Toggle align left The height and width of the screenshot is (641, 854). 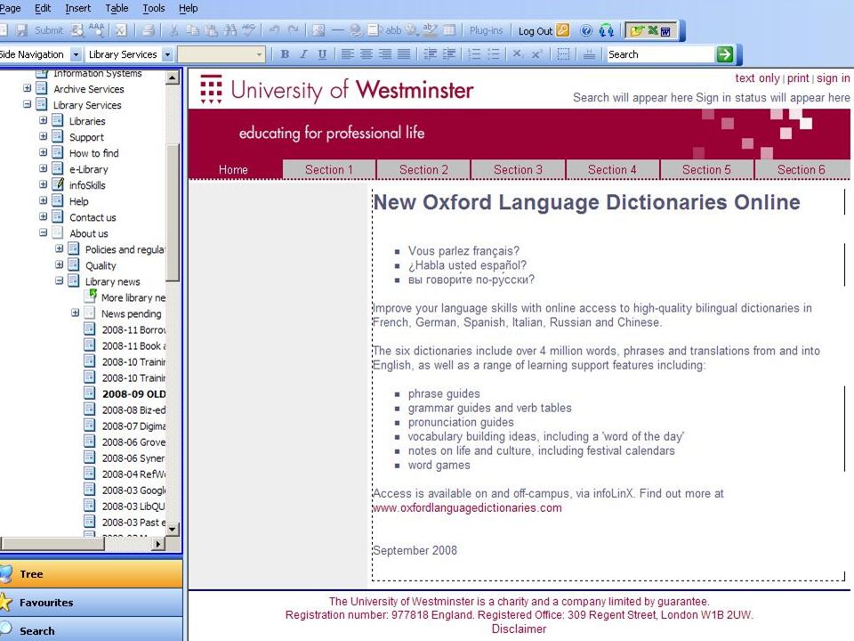(348, 54)
